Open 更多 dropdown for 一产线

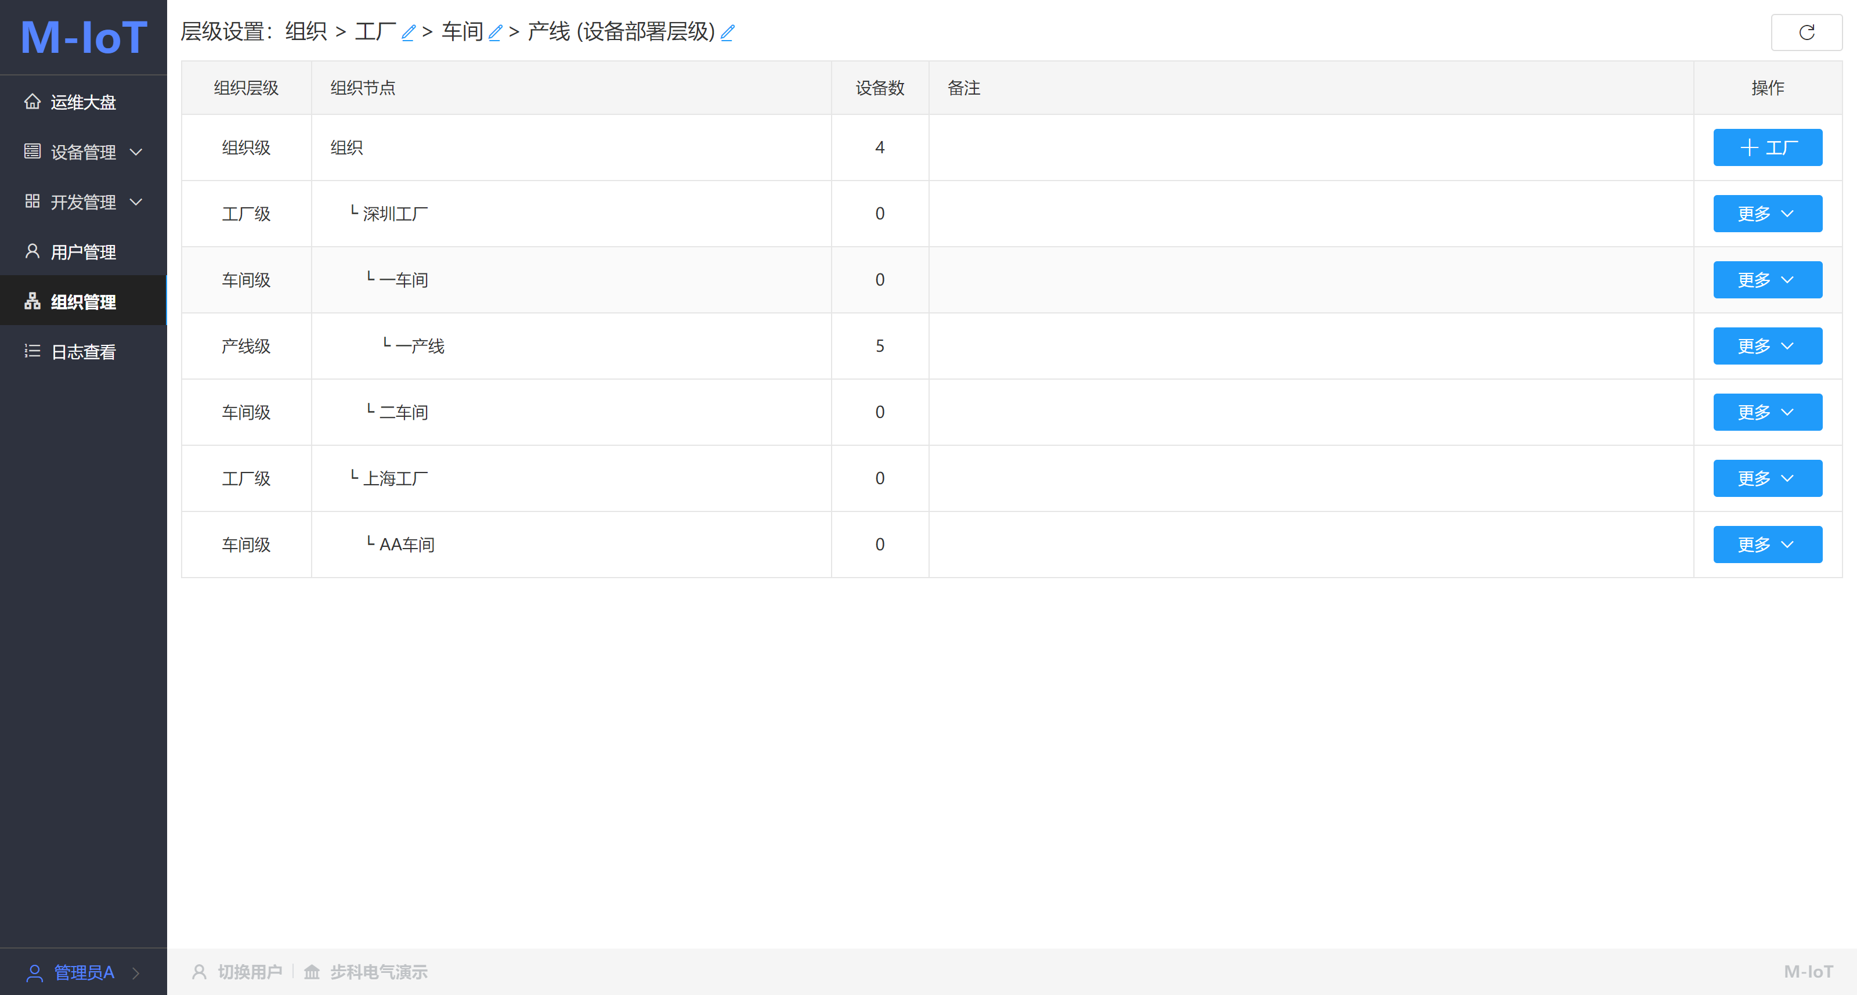pyautogui.click(x=1767, y=346)
